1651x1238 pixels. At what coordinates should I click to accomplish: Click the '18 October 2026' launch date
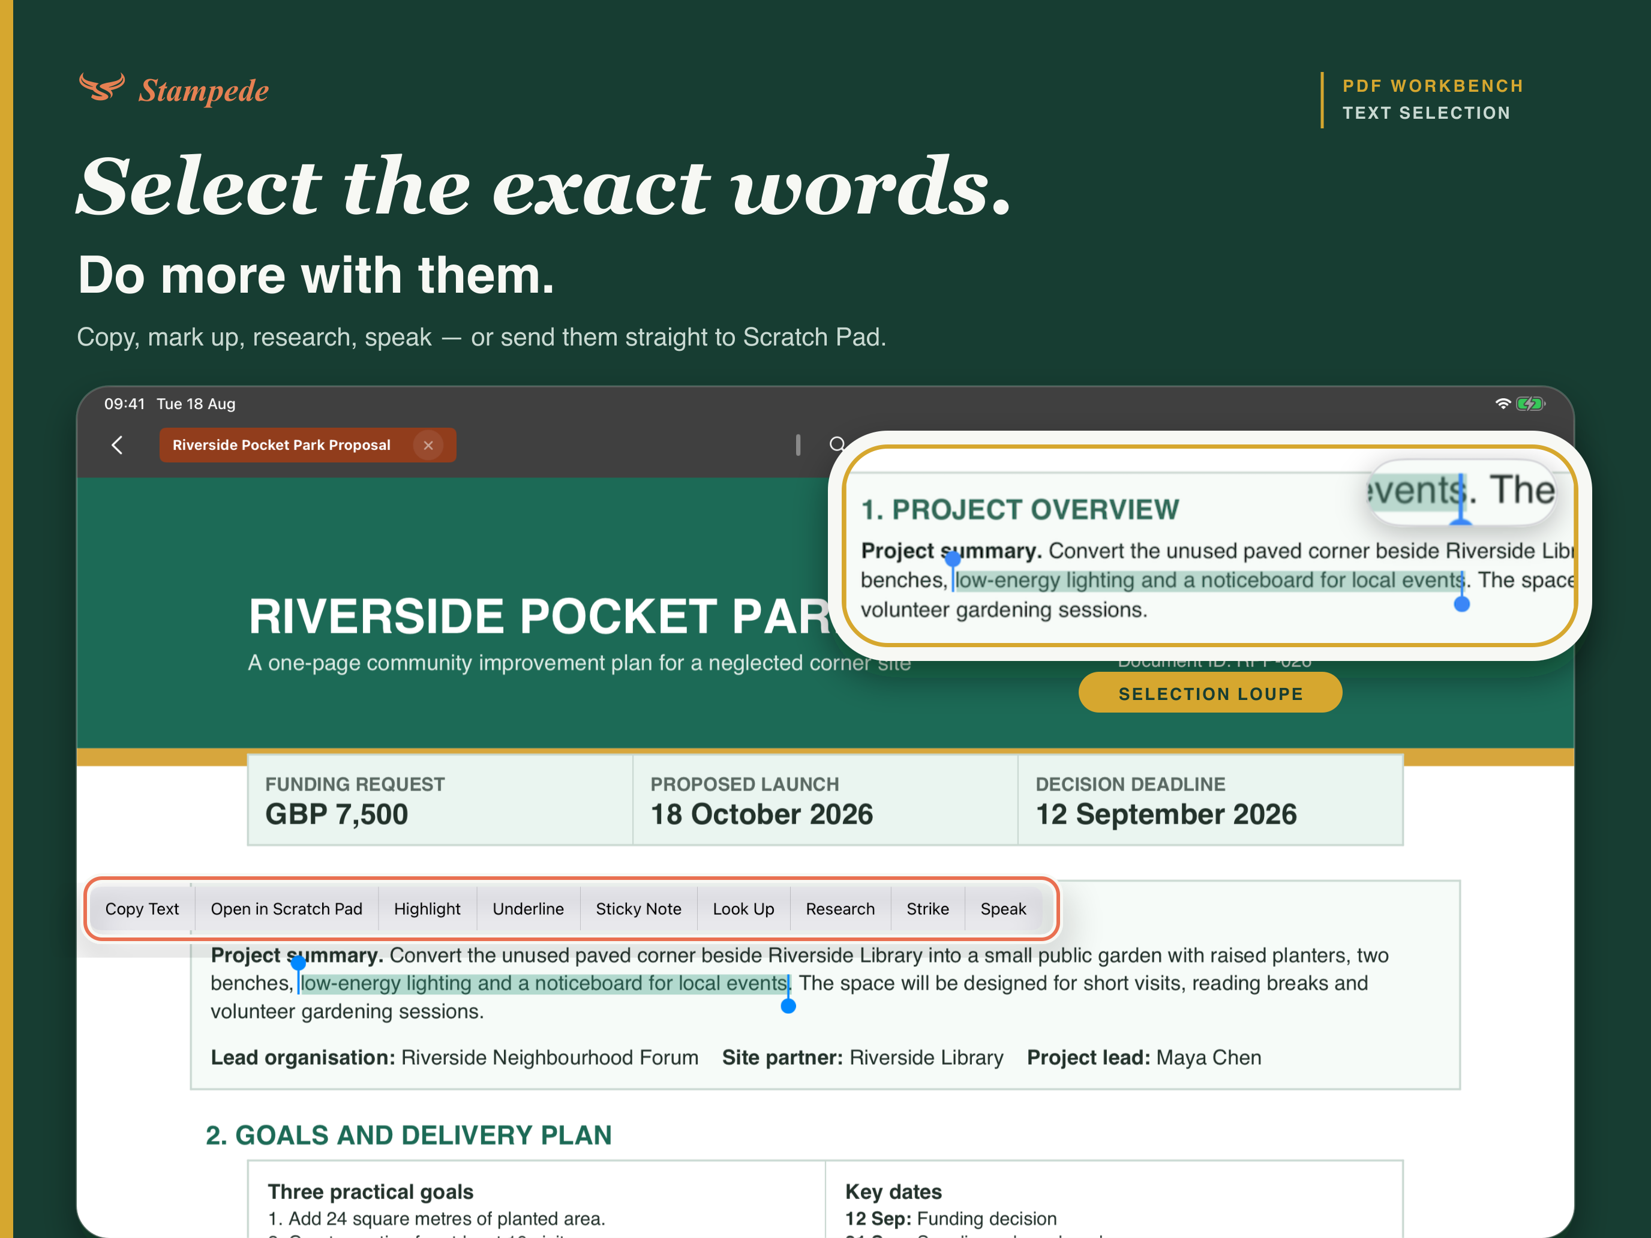tap(761, 814)
